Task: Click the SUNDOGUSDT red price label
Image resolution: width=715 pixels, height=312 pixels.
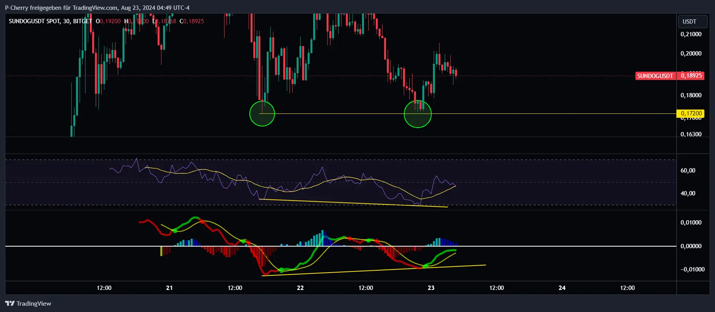Action: click(x=655, y=76)
